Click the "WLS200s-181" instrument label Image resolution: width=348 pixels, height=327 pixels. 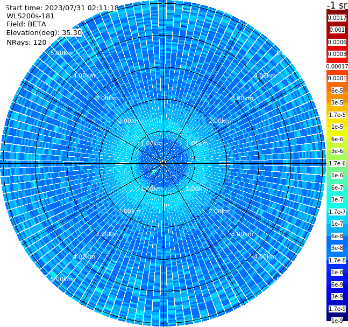point(31,16)
